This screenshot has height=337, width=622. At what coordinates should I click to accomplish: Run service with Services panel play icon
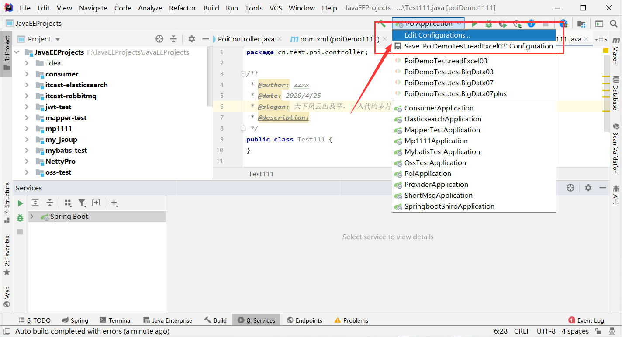[x=20, y=203]
